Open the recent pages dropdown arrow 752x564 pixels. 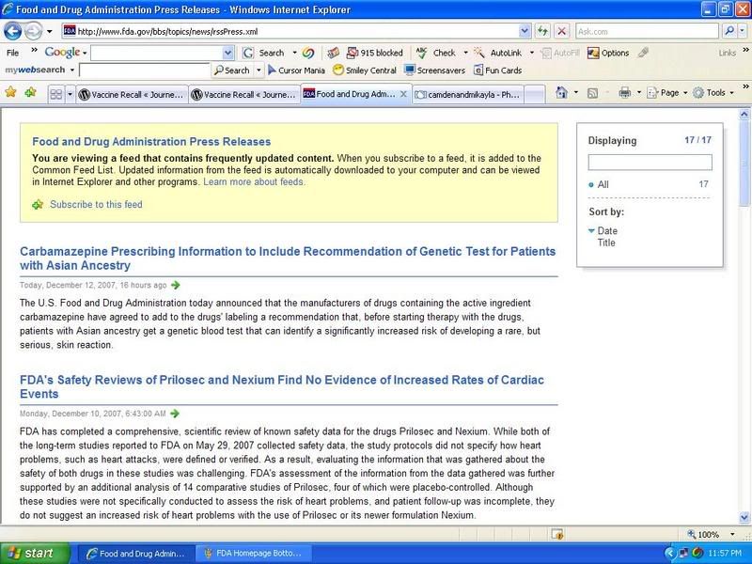pos(49,32)
